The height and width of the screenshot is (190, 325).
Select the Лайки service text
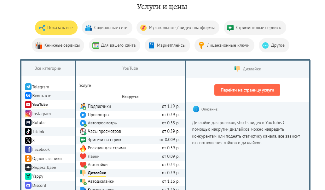[x=94, y=156]
